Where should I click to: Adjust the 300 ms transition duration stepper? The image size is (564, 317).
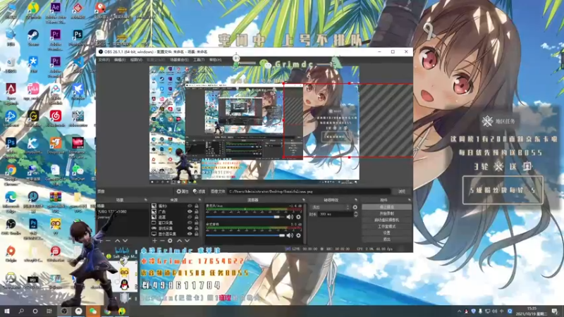click(x=356, y=214)
